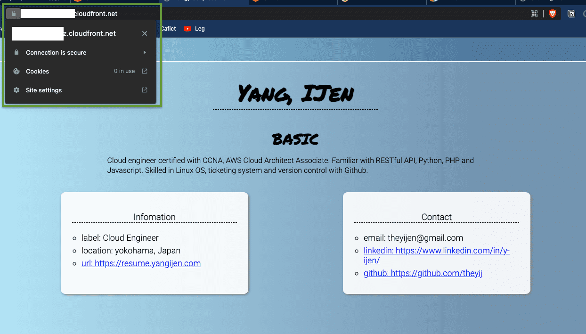
Task: Close the site information popup
Action: [x=145, y=33]
